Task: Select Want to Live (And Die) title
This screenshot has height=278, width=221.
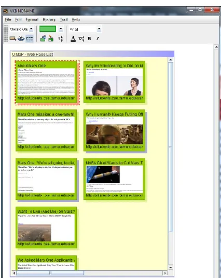Action: coord(46,211)
